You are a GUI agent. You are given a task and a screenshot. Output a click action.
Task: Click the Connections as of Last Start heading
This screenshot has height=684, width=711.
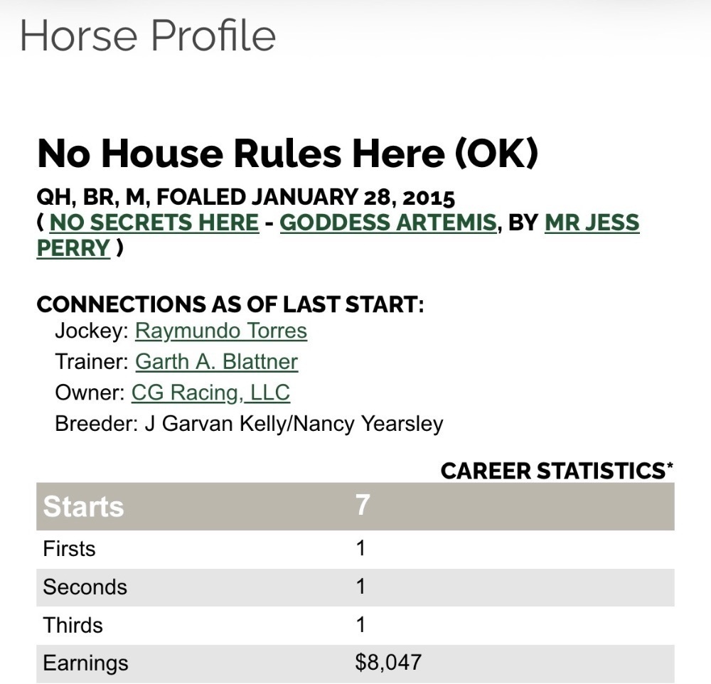coord(230,304)
